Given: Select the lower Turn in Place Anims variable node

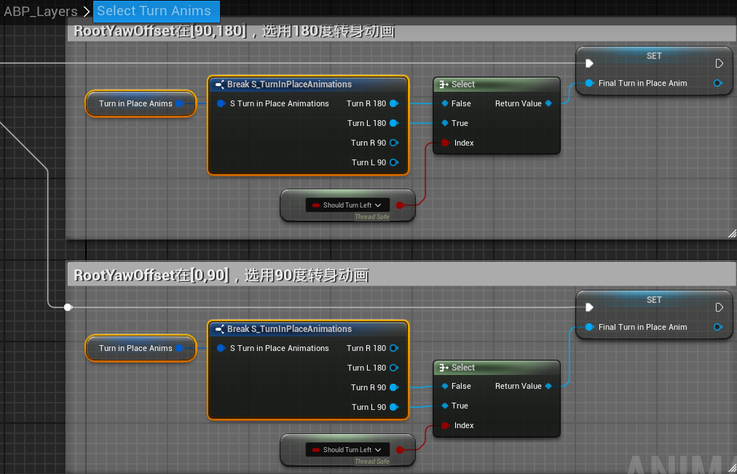Looking at the screenshot, I should coord(140,348).
